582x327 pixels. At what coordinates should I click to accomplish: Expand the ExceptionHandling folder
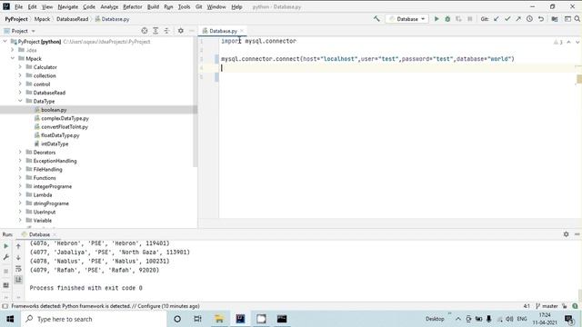click(x=20, y=161)
